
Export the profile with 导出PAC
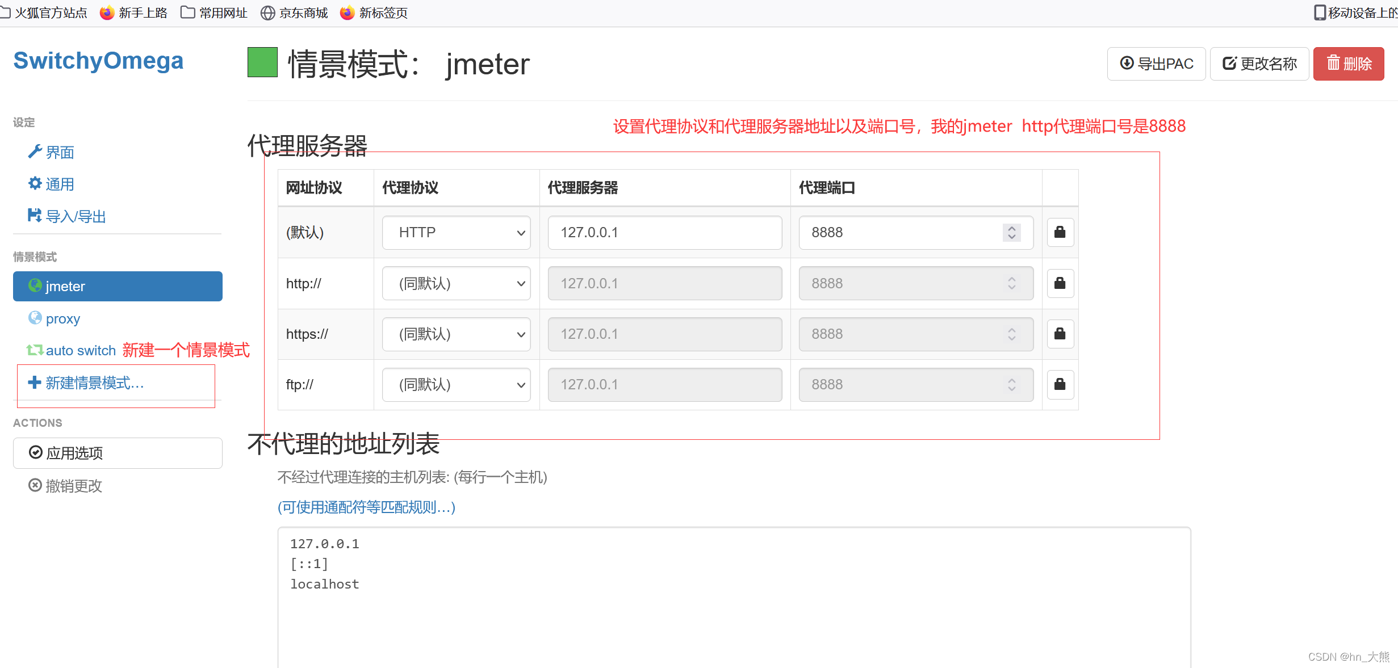[1156, 64]
